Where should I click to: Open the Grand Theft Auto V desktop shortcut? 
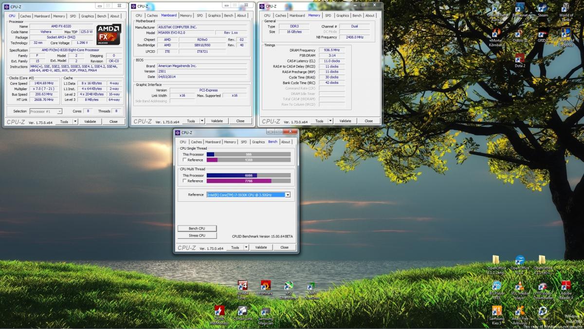point(496,12)
